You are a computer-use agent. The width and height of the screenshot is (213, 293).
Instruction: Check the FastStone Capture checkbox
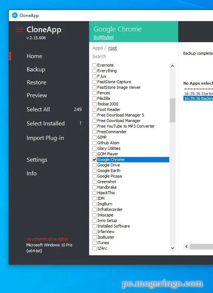pos(95,82)
